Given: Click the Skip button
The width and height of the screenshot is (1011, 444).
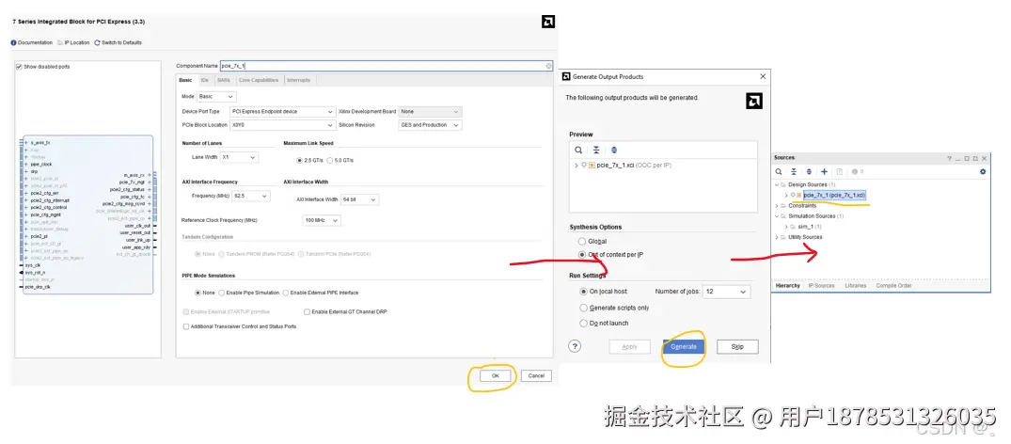Looking at the screenshot, I should pos(737,346).
